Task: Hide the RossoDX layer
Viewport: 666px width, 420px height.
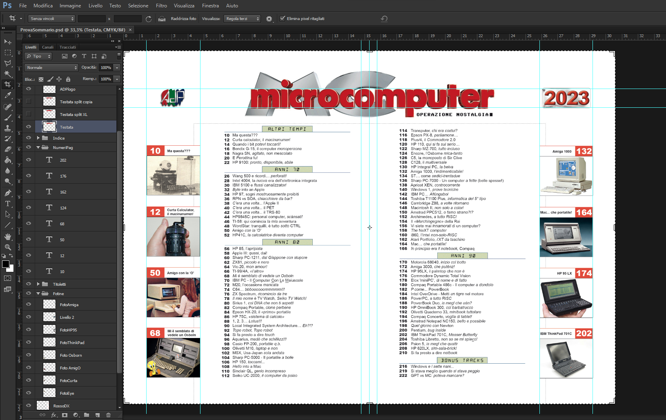Action: click(x=29, y=405)
